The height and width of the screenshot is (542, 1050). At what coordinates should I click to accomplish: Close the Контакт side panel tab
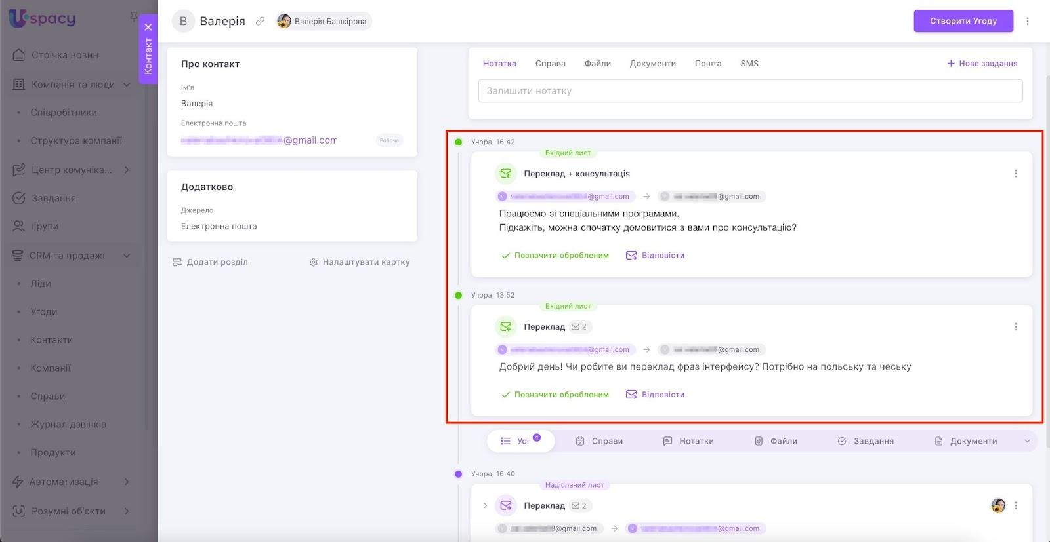[148, 27]
